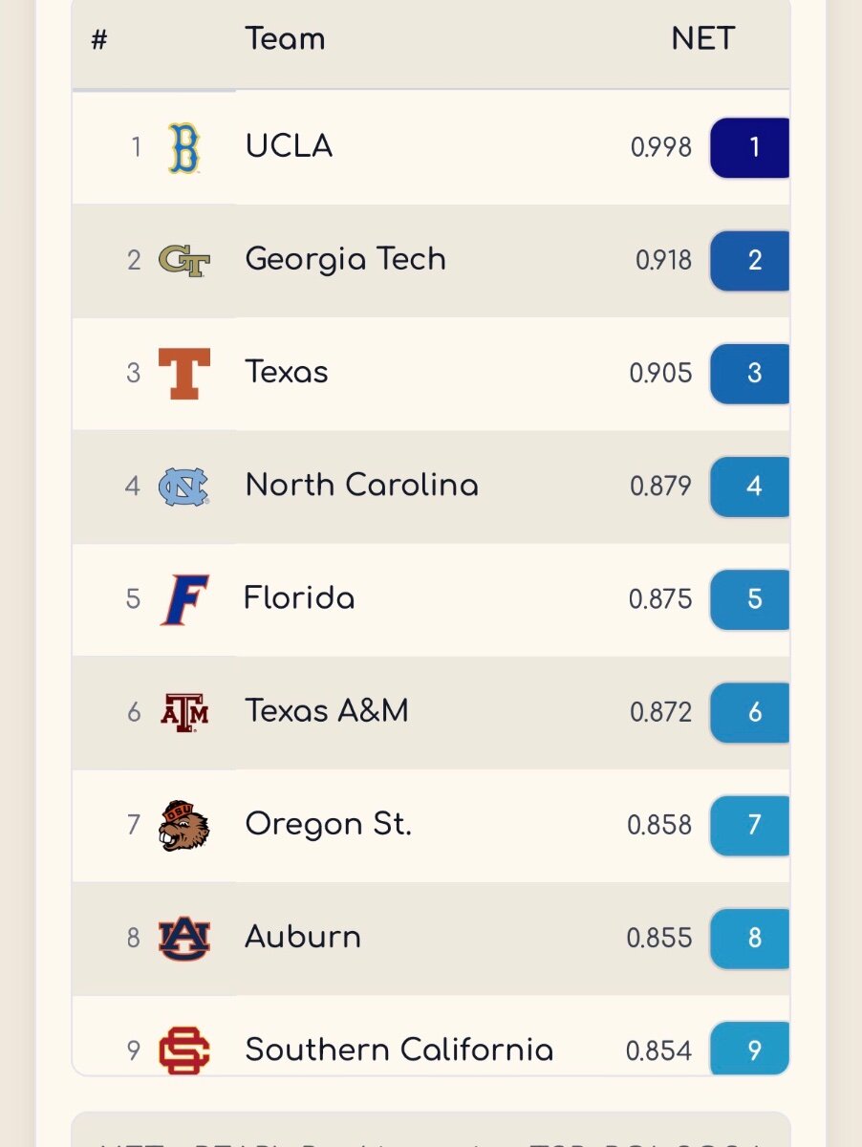Click the # rank column header
The image size is (862, 1147).
pos(99,40)
